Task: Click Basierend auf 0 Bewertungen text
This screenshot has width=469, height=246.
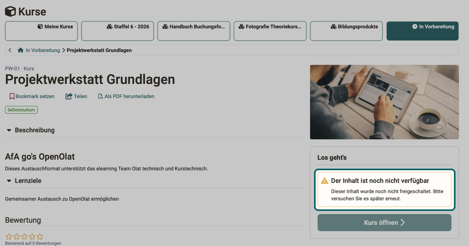Action: tap(33, 243)
